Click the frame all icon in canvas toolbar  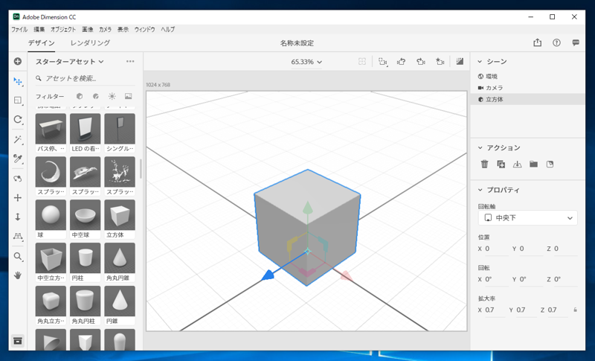[362, 62]
